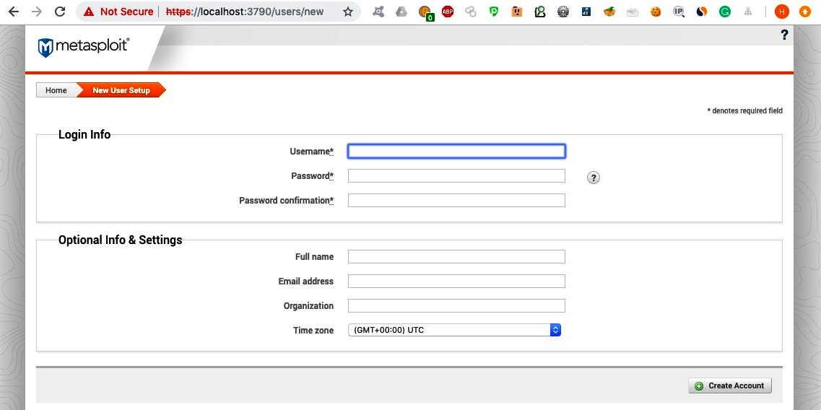The height and width of the screenshot is (410, 821).
Task: Open the gray gear extension icon
Action: coord(563,12)
